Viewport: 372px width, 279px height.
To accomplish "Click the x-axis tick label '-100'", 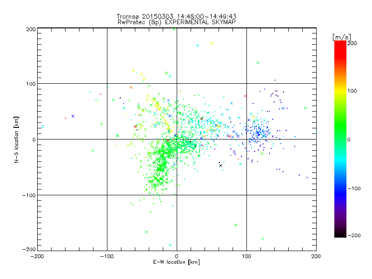I will click(107, 256).
